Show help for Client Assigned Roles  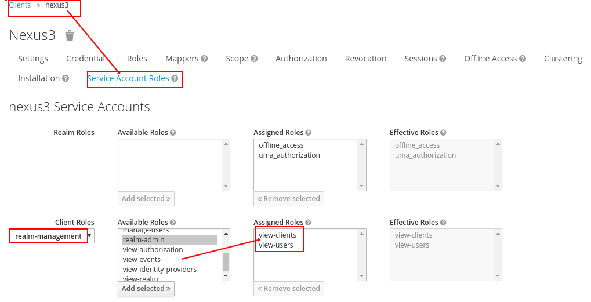[308, 223]
